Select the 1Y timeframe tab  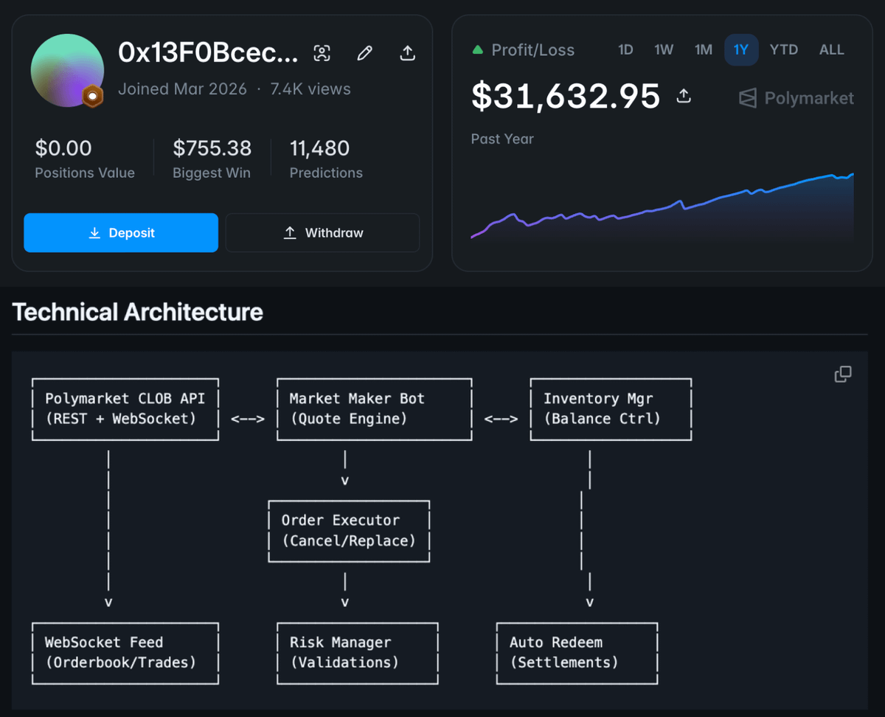coord(741,50)
